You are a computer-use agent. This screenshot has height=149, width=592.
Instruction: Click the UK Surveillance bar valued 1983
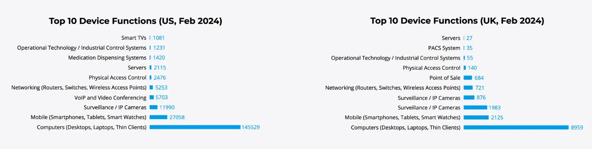tap(475, 108)
